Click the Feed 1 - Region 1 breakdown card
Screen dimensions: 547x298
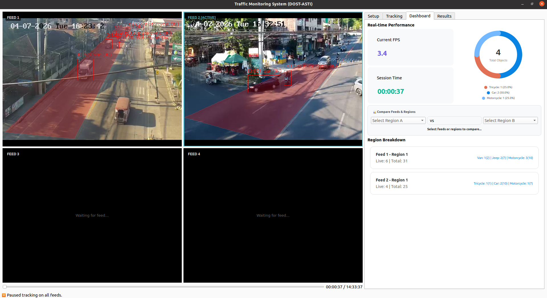454,158
